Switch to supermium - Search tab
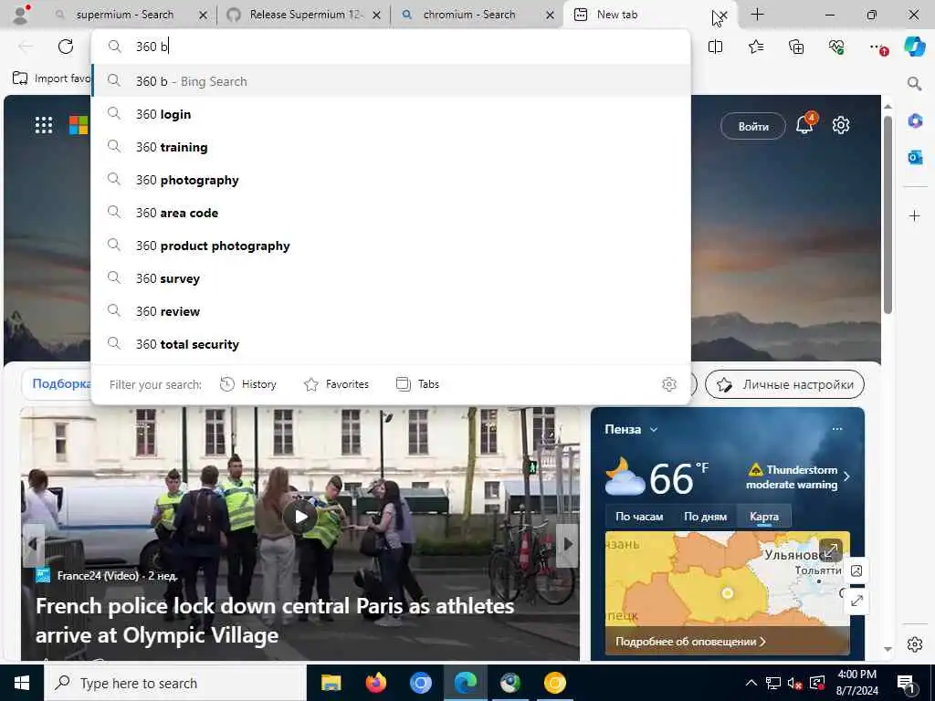Viewport: 935px width, 701px height. pyautogui.click(x=124, y=15)
